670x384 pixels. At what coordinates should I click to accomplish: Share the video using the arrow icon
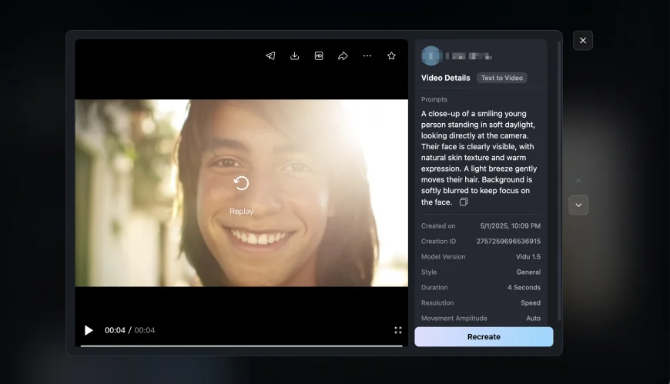[343, 56]
